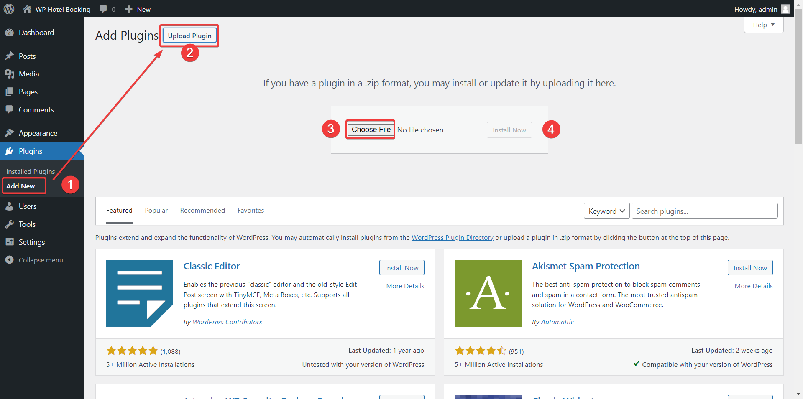Click the disabled Install Now upload button
This screenshot has width=803, height=399.
click(x=509, y=130)
